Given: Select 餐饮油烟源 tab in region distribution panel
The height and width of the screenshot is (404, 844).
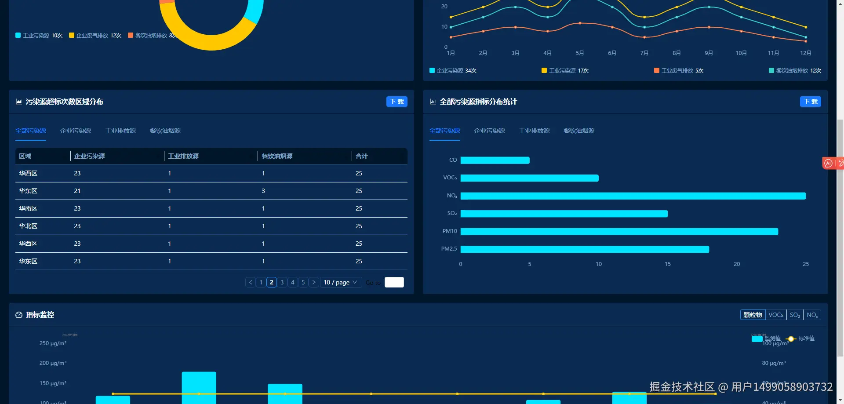Looking at the screenshot, I should click(x=165, y=131).
